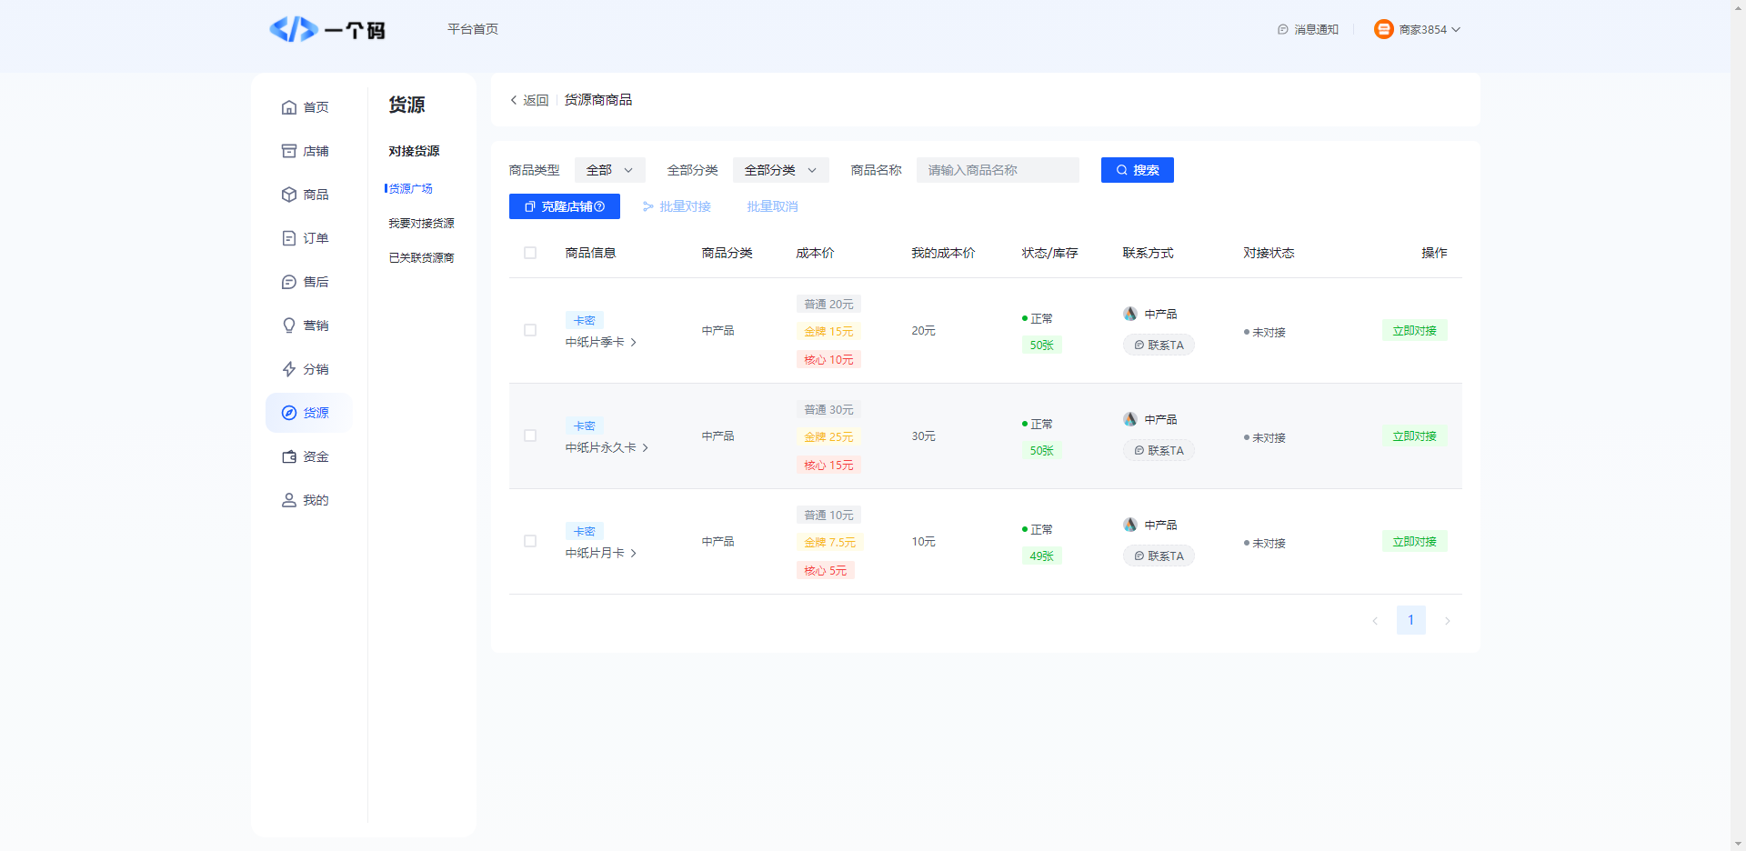Click 联系TA for 中纸片月卡 row
The height and width of the screenshot is (851, 1746).
1159,556
